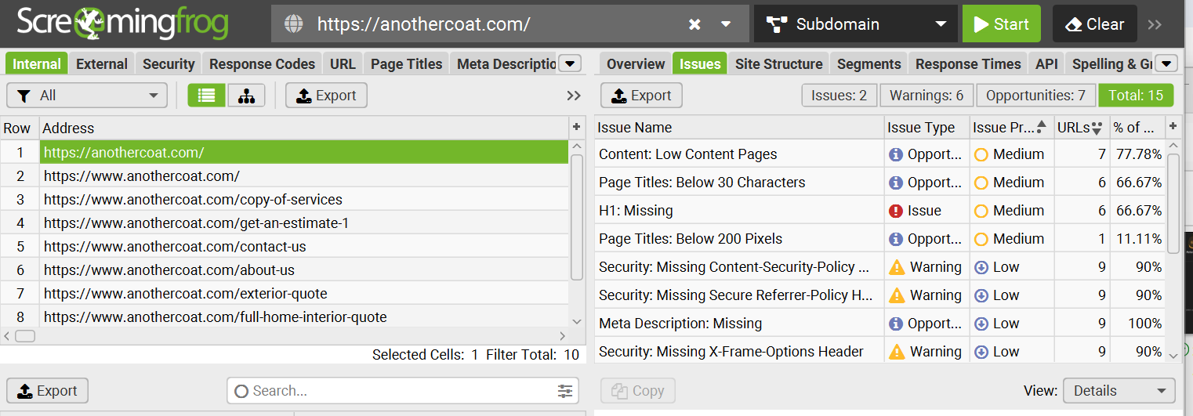The image size is (1193, 416).
Task: Add a column in the Address table
Action: point(577,127)
